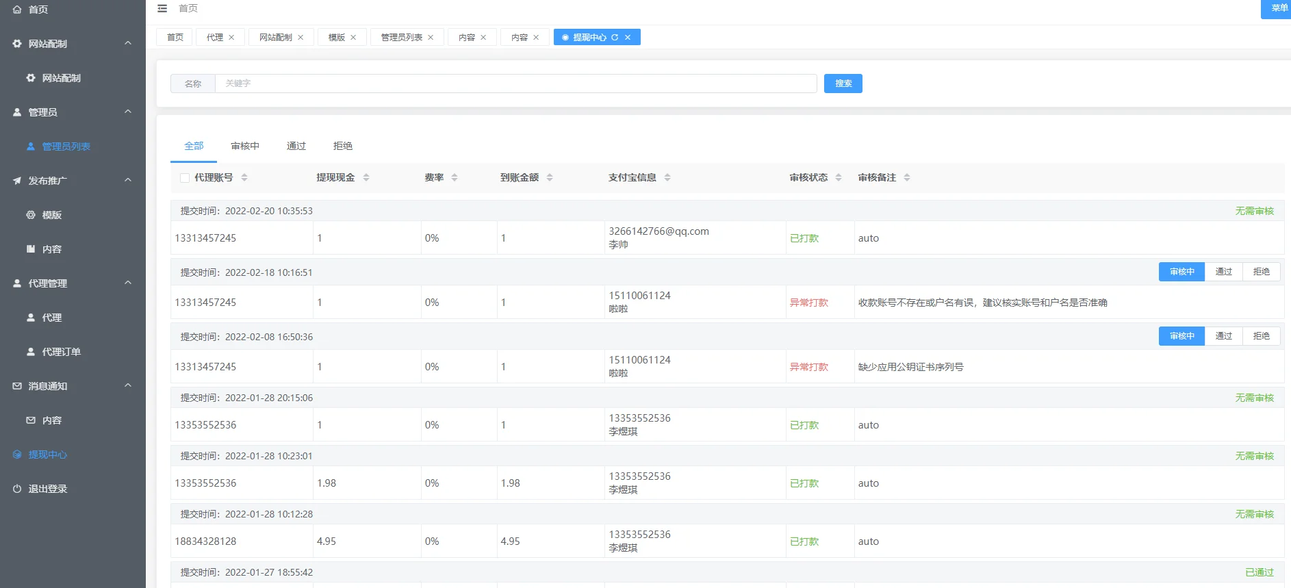The width and height of the screenshot is (1291, 588).
Task: Toggle the select-all checkbox beside 代理账号
Action: (185, 178)
